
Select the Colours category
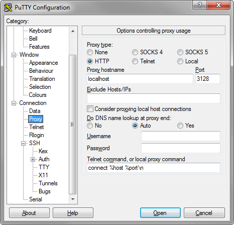click(38, 95)
